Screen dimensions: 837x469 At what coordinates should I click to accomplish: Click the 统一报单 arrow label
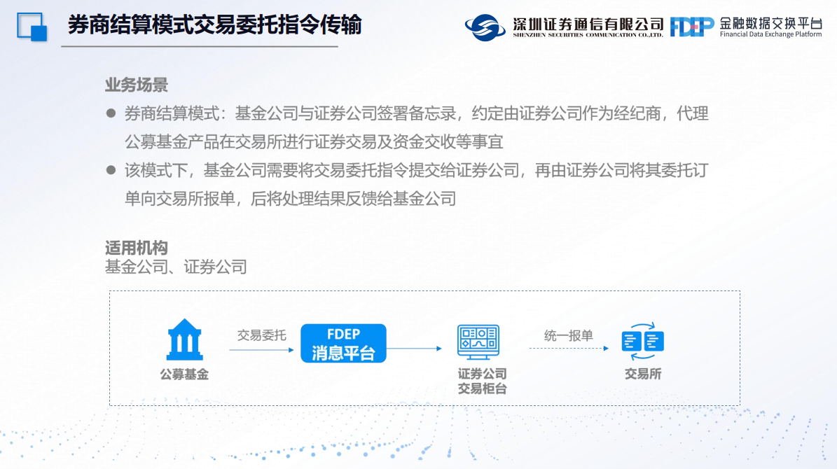coord(569,335)
